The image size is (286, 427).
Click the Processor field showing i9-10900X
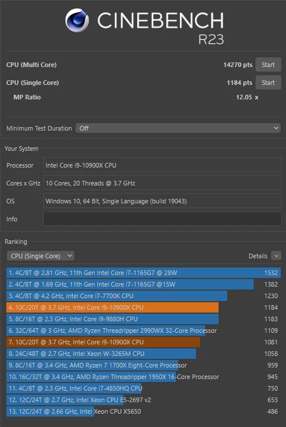162,165
